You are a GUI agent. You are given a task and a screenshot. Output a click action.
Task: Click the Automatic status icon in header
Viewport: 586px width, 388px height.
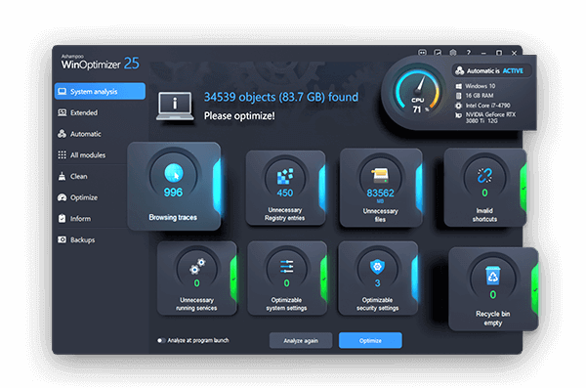point(460,70)
